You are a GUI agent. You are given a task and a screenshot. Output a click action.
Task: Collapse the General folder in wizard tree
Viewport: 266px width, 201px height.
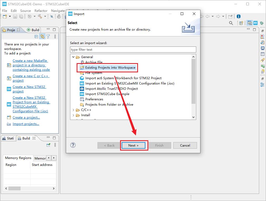pos(73,57)
